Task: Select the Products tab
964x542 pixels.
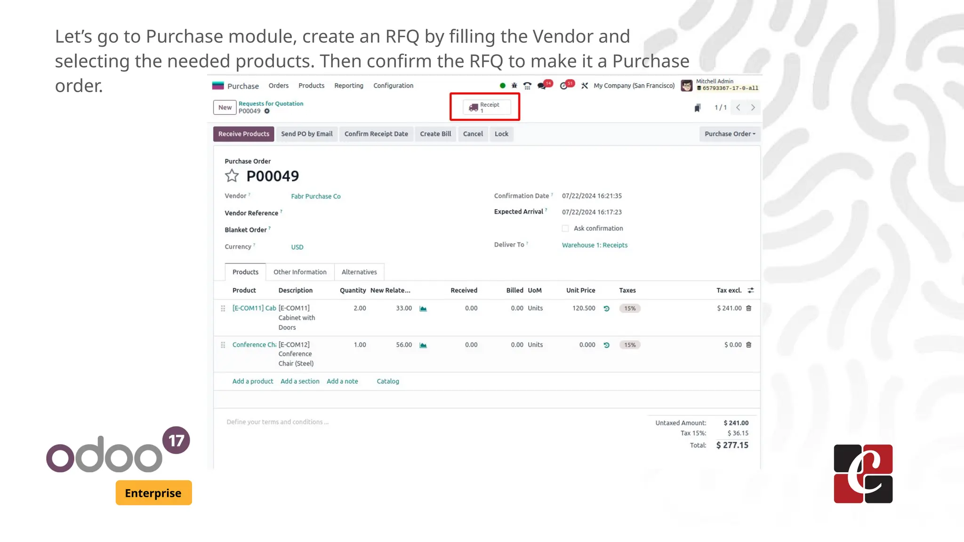Action: pyautogui.click(x=245, y=272)
